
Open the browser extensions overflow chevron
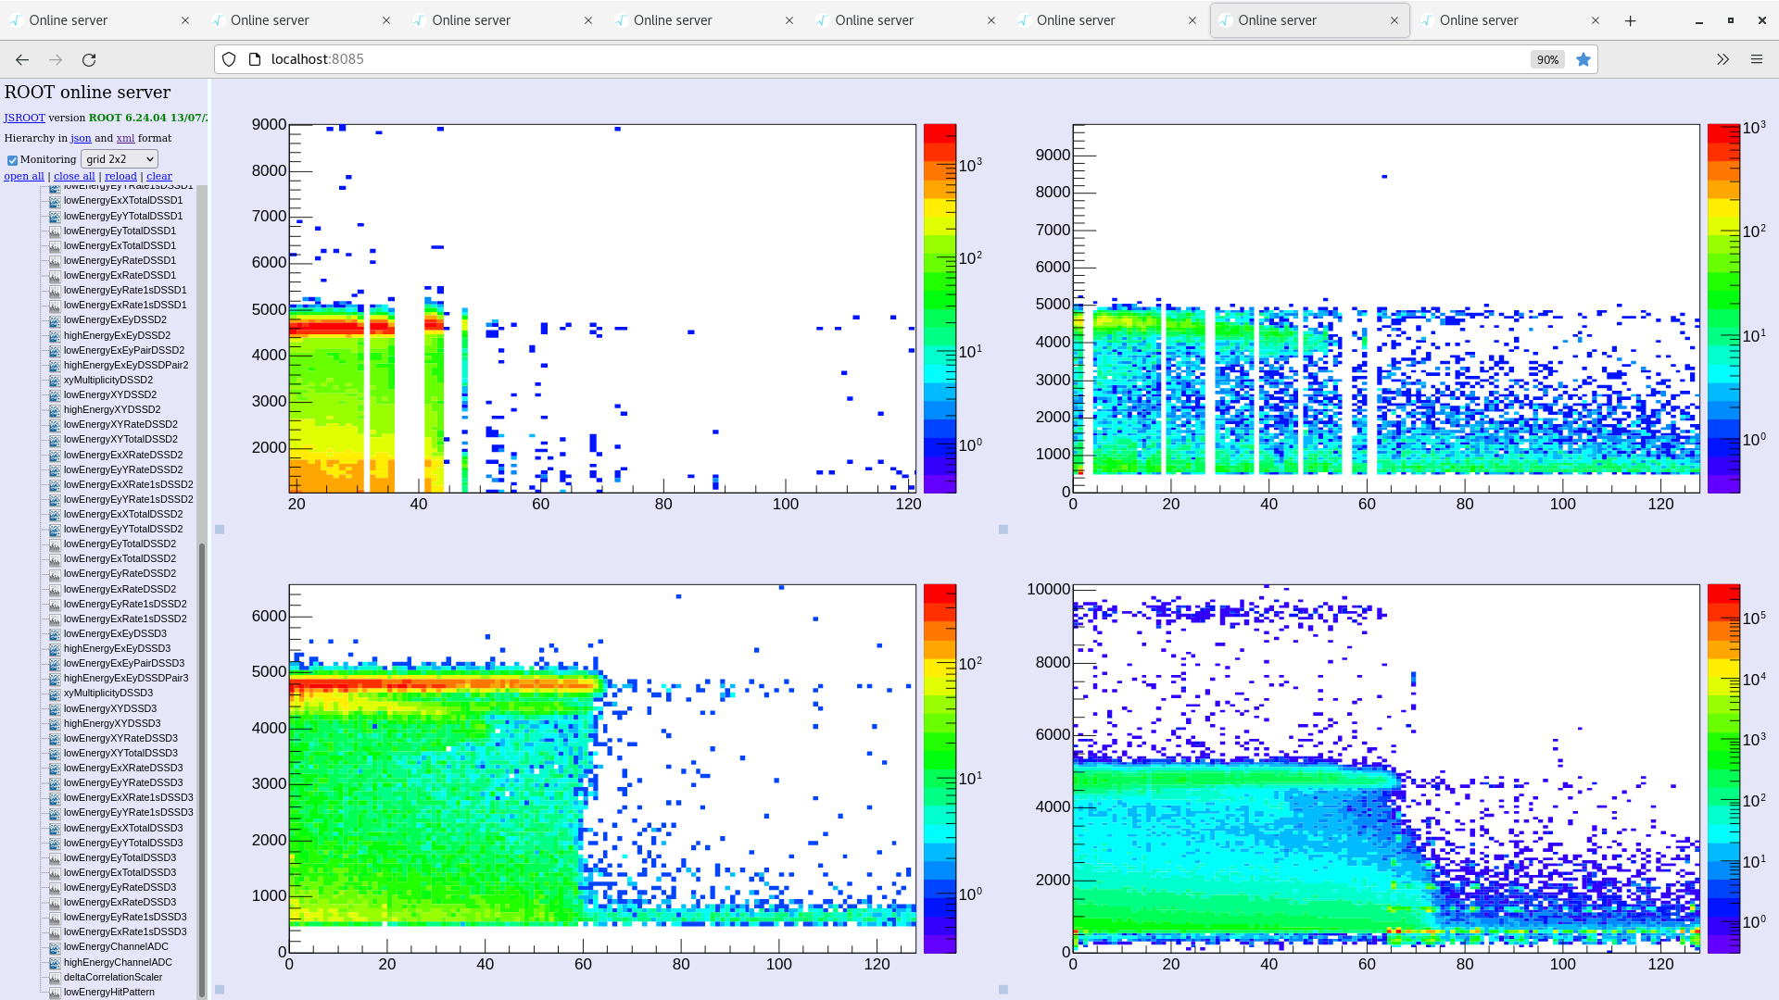click(1722, 60)
